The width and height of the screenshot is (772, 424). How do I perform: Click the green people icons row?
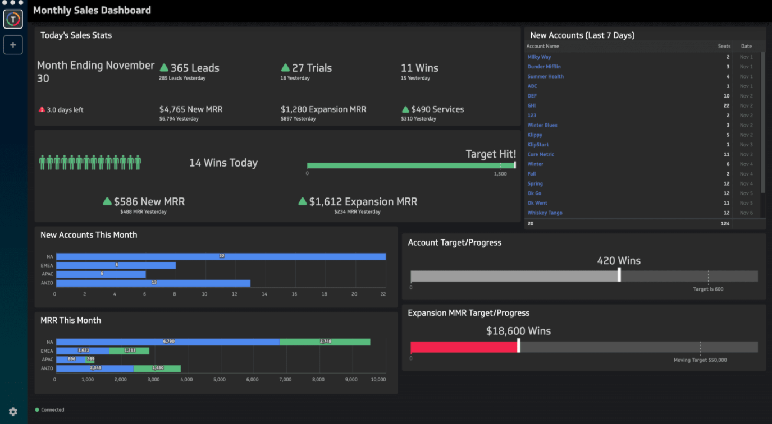[90, 163]
